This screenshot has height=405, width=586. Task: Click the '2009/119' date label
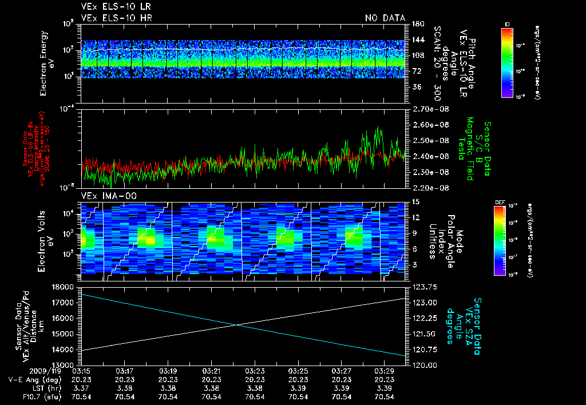[45, 371]
